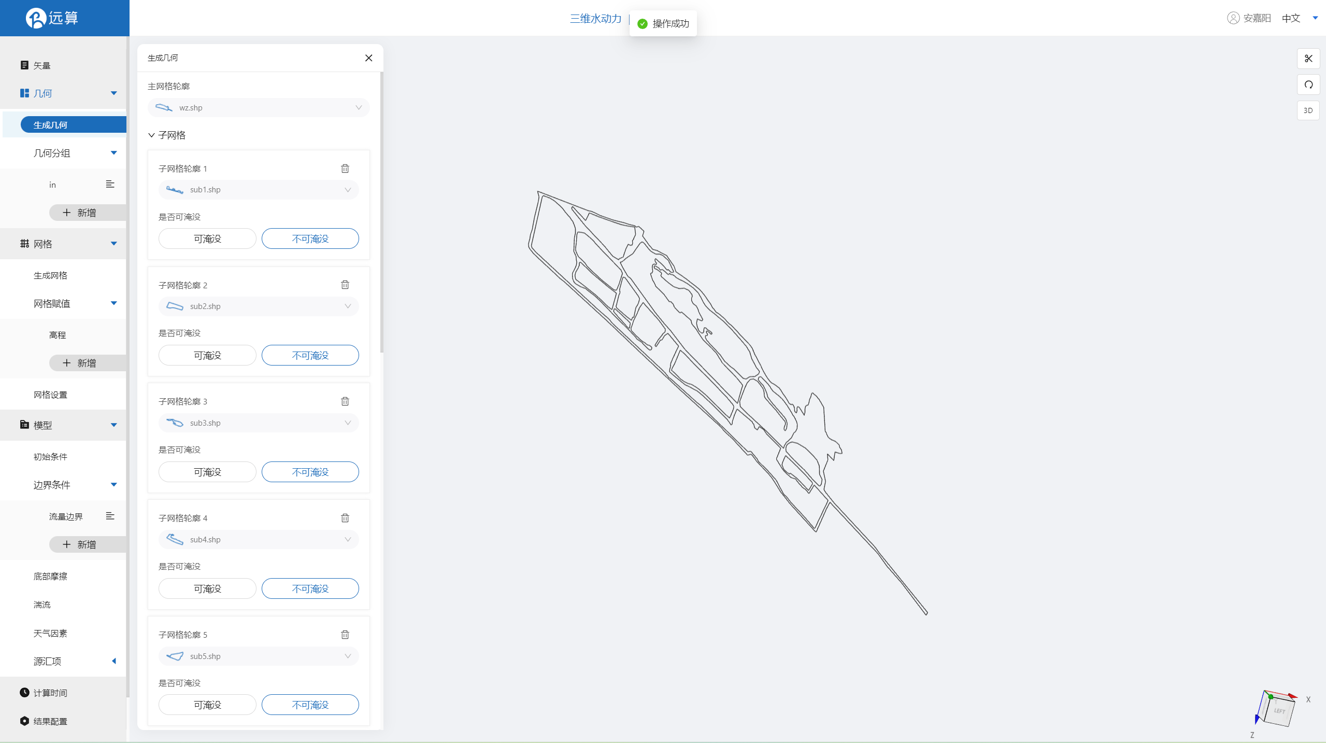This screenshot has height=743, width=1326.
Task: Open the 网格设置 menu item
Action: 50,395
